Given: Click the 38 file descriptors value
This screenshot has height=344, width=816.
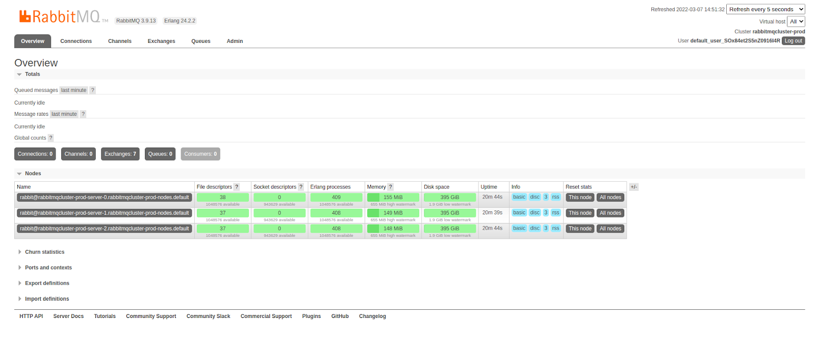Looking at the screenshot, I should point(223,198).
